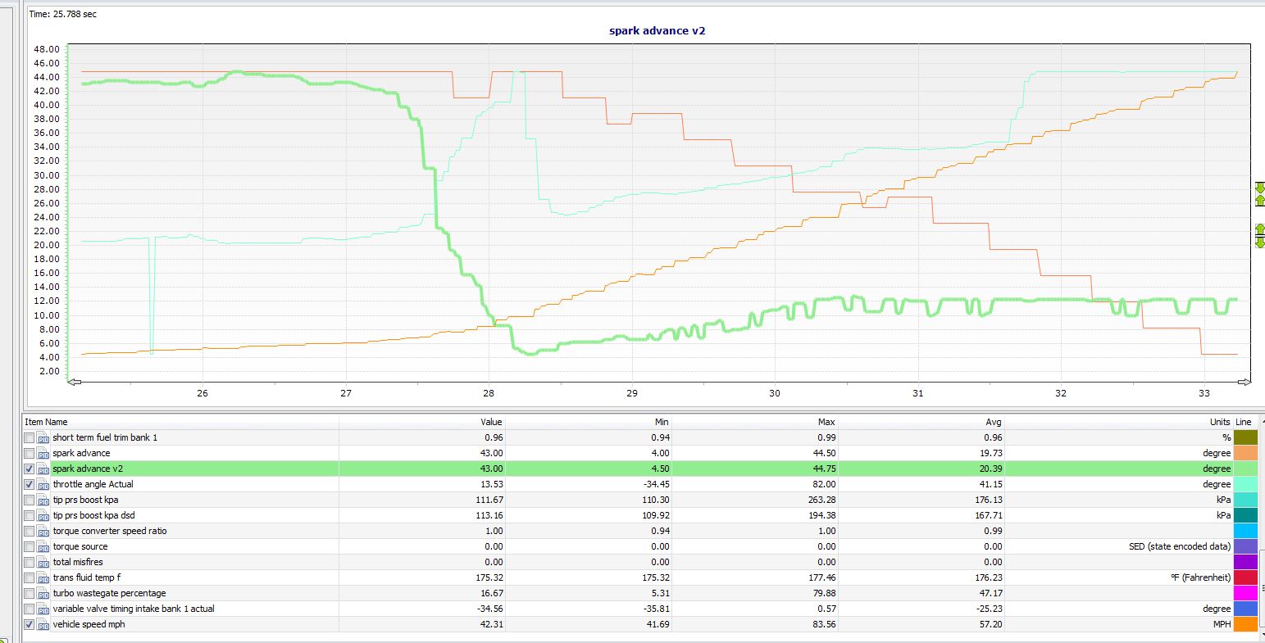Tick the tip prs boost kpa checkbox
Screen dimensions: 1265x643
tap(30, 500)
